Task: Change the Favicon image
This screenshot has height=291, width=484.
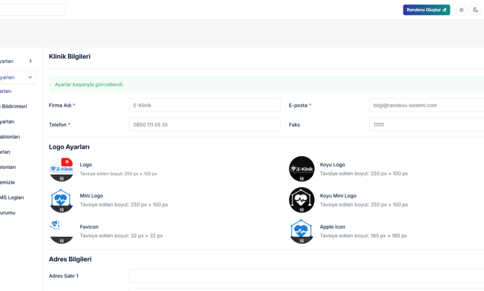Action: click(62, 241)
